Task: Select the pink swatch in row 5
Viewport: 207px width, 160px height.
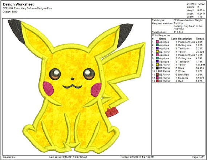Action: pos(157,55)
